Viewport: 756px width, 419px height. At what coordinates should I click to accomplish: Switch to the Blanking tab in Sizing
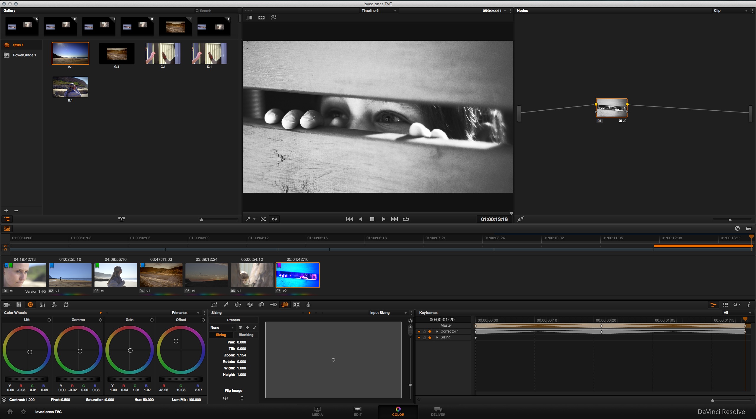click(246, 335)
